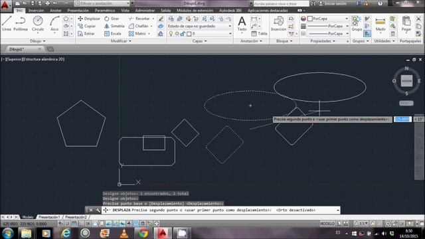The image size is (425, 239).
Task: Select the Dibujo1 document tab
Action: 17,49
